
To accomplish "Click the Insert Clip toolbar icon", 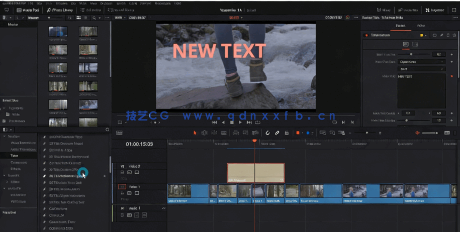I will click(x=236, y=133).
